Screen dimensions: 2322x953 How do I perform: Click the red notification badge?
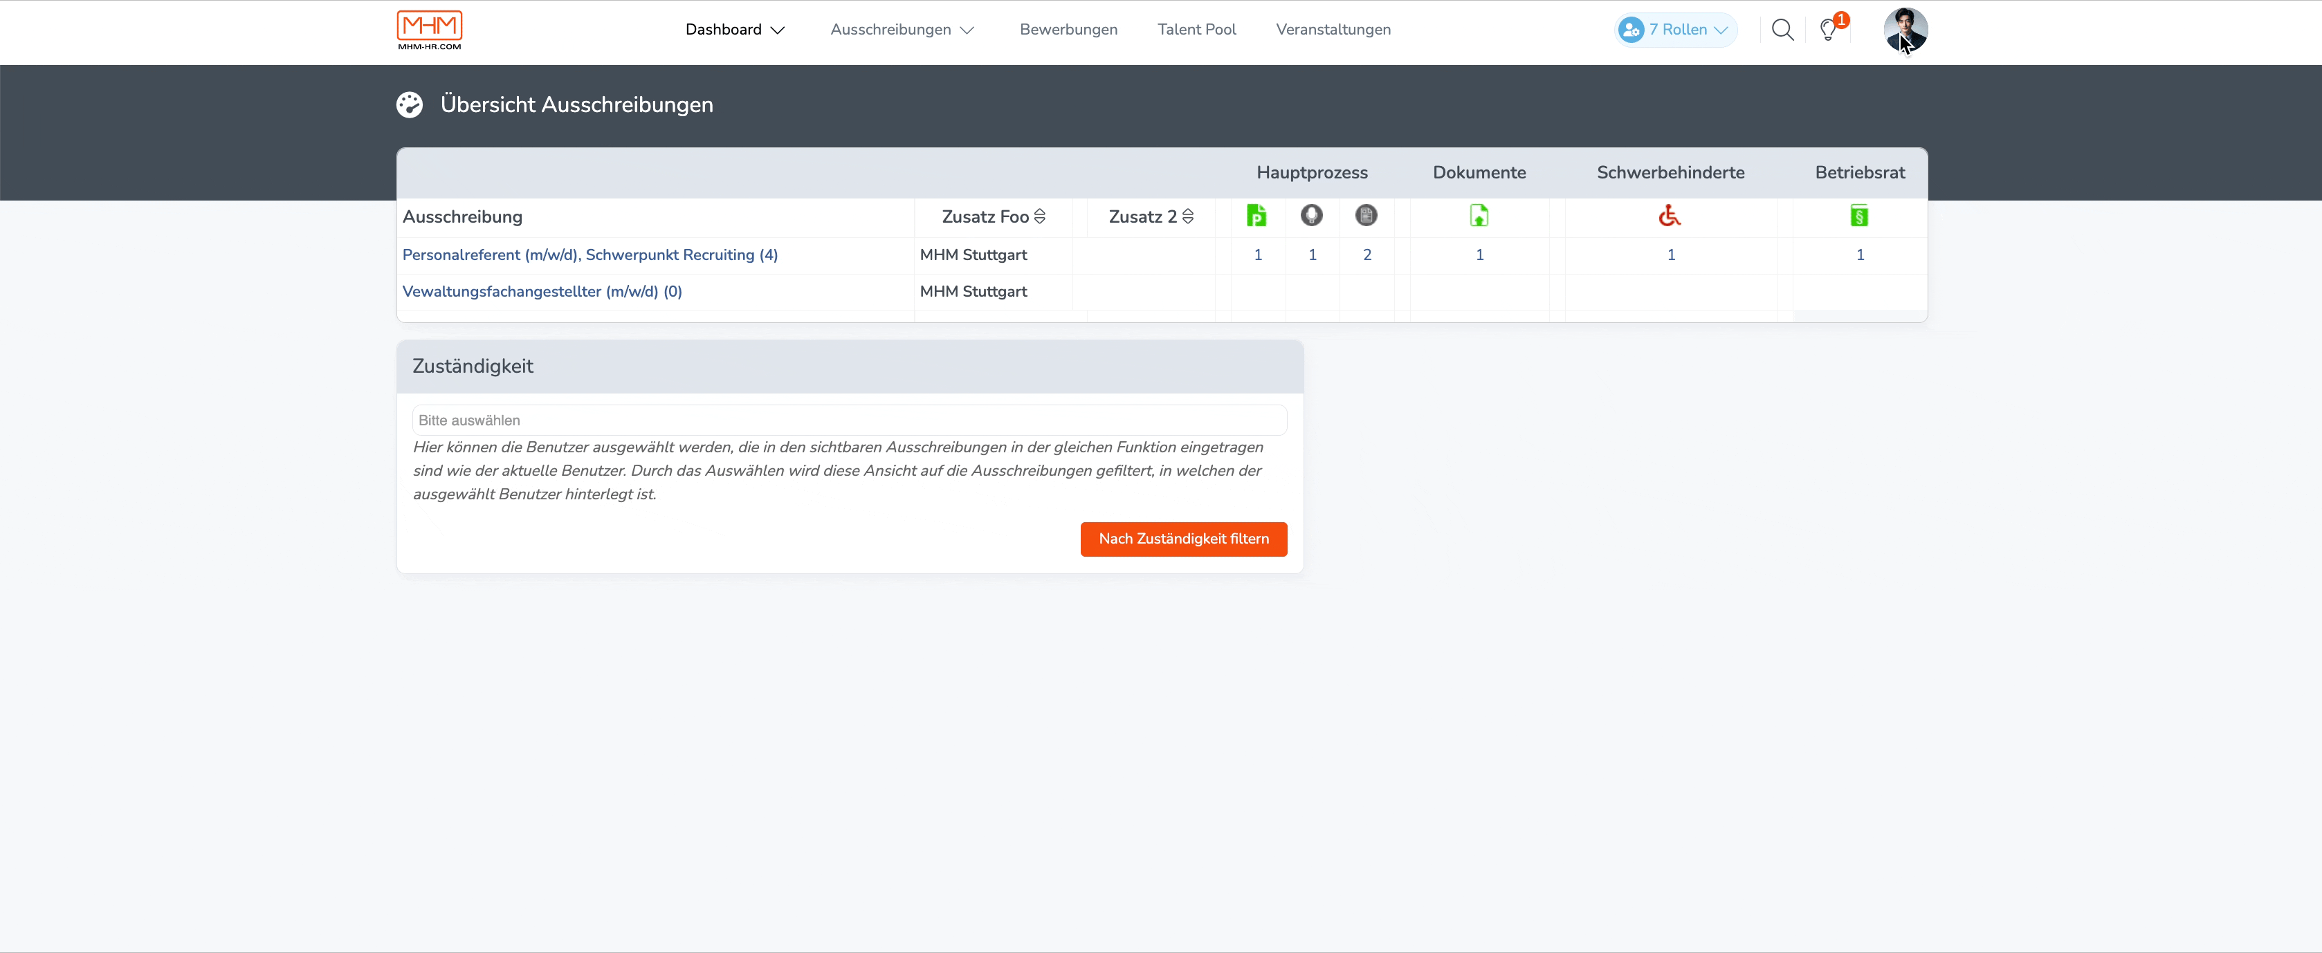(x=1840, y=20)
